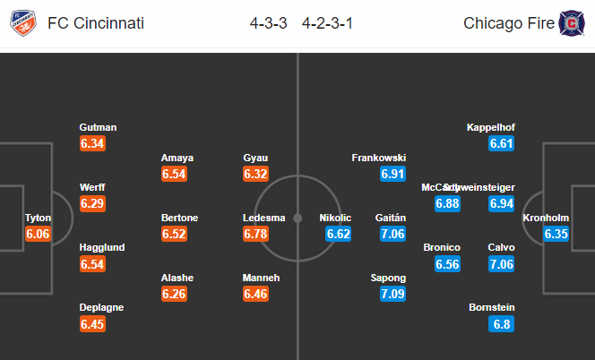
Task: Select Manneh's 6.46 rating badge
Action: pyautogui.click(x=257, y=295)
